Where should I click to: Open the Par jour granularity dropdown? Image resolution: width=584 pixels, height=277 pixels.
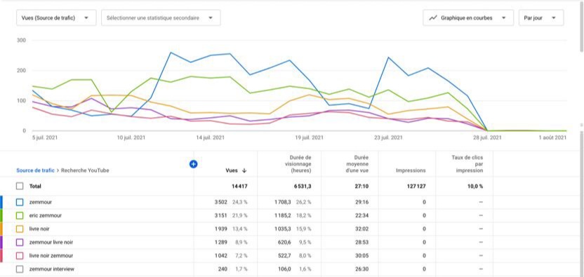coord(540,18)
